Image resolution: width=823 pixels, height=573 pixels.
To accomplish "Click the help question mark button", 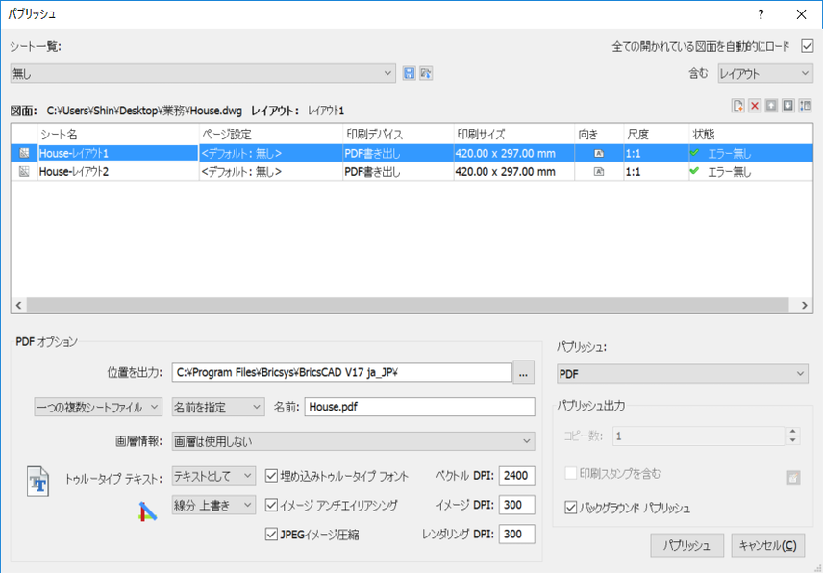I will coord(761,14).
